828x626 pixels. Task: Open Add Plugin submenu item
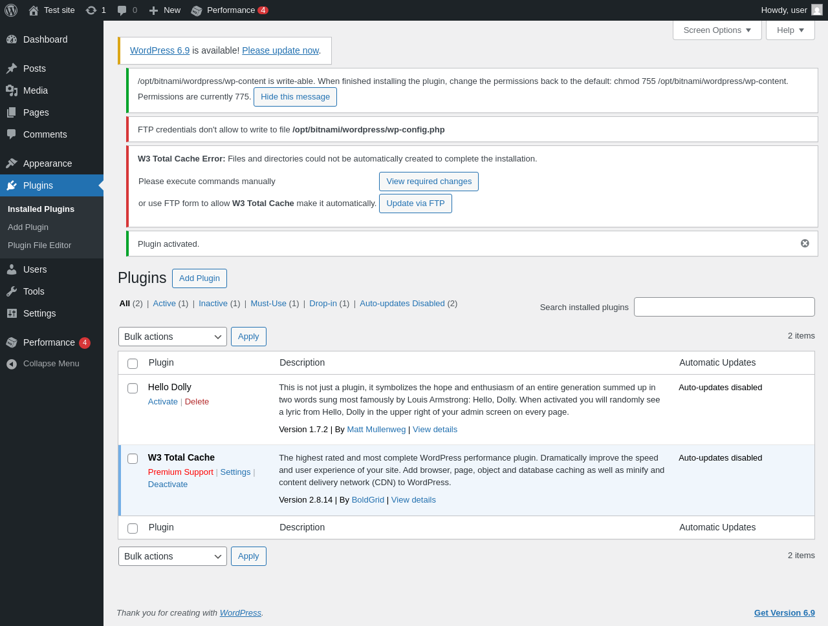coord(28,227)
